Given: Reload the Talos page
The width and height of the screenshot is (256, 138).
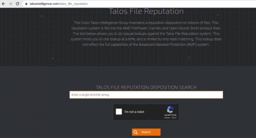Looking at the screenshot, I should (18, 4).
